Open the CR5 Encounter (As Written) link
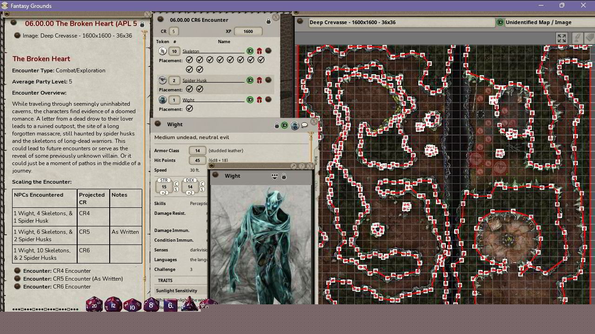The image size is (595, 334). click(73, 279)
